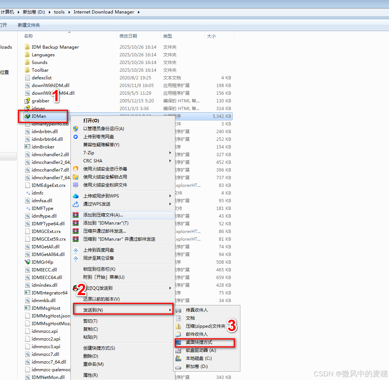Expand the 通过WPS发送 submenu arrow
389x380 pixels.
point(170,204)
